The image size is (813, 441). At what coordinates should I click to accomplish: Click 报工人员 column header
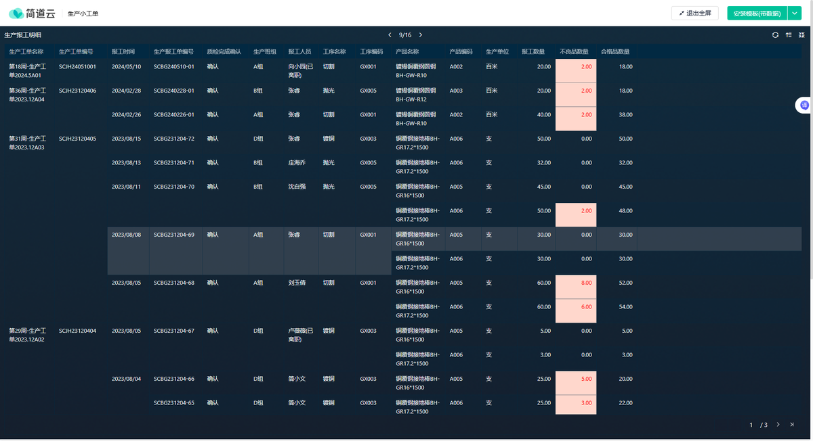coord(299,51)
